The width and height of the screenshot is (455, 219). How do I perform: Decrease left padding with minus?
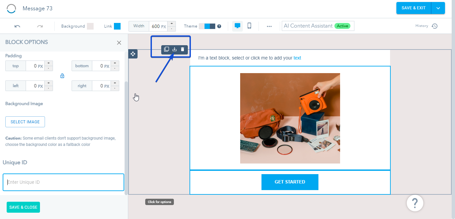[48, 88]
